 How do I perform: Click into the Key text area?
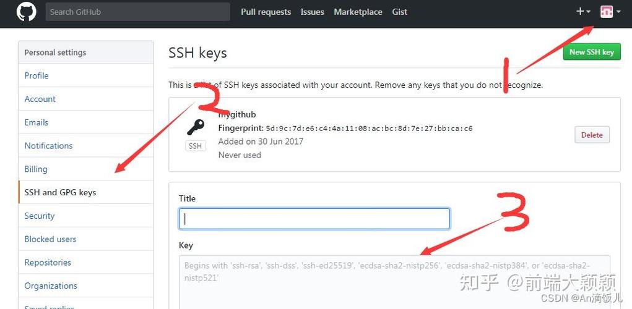(394, 281)
